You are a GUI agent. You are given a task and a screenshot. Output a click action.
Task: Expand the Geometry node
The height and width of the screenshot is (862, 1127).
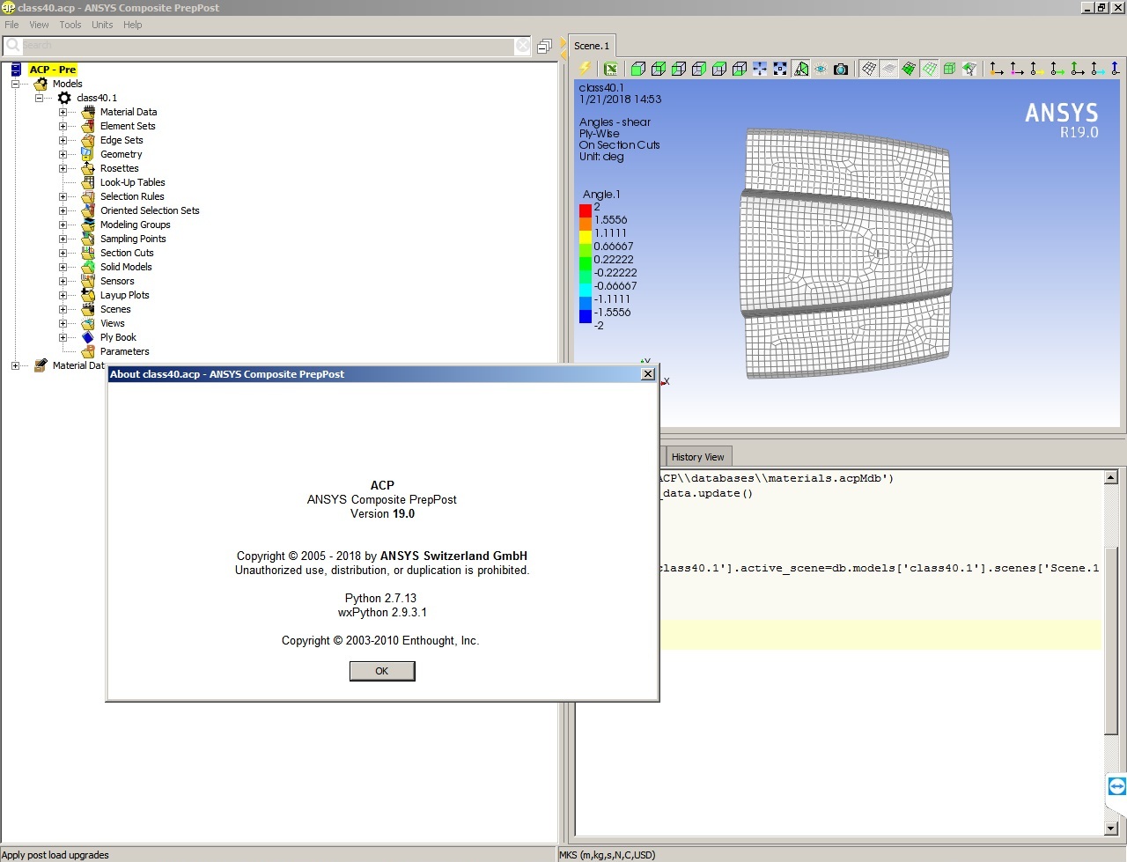click(63, 154)
